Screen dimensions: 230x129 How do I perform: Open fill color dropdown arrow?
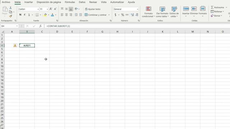coord(49,15)
